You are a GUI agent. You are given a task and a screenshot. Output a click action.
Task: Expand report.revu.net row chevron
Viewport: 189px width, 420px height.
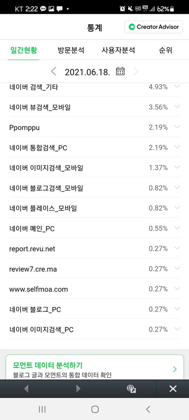tap(177, 248)
